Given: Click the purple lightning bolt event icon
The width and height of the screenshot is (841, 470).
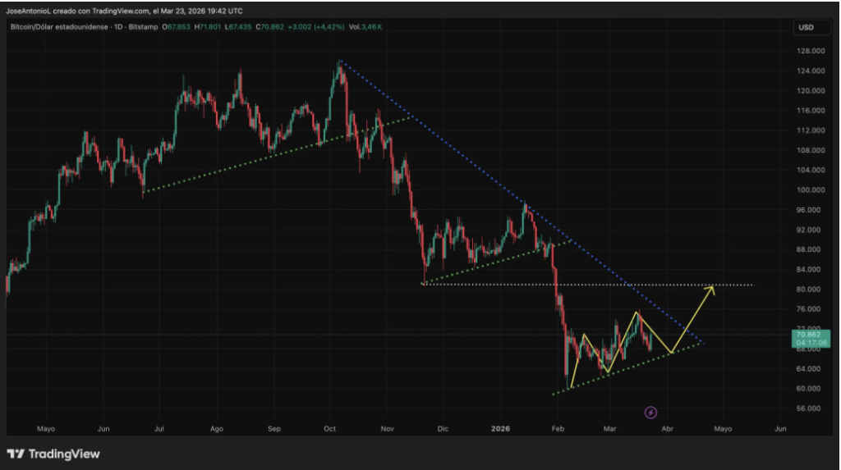Looking at the screenshot, I should point(650,412).
